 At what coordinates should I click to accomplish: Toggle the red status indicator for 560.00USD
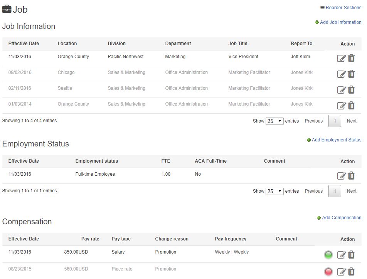point(328,272)
